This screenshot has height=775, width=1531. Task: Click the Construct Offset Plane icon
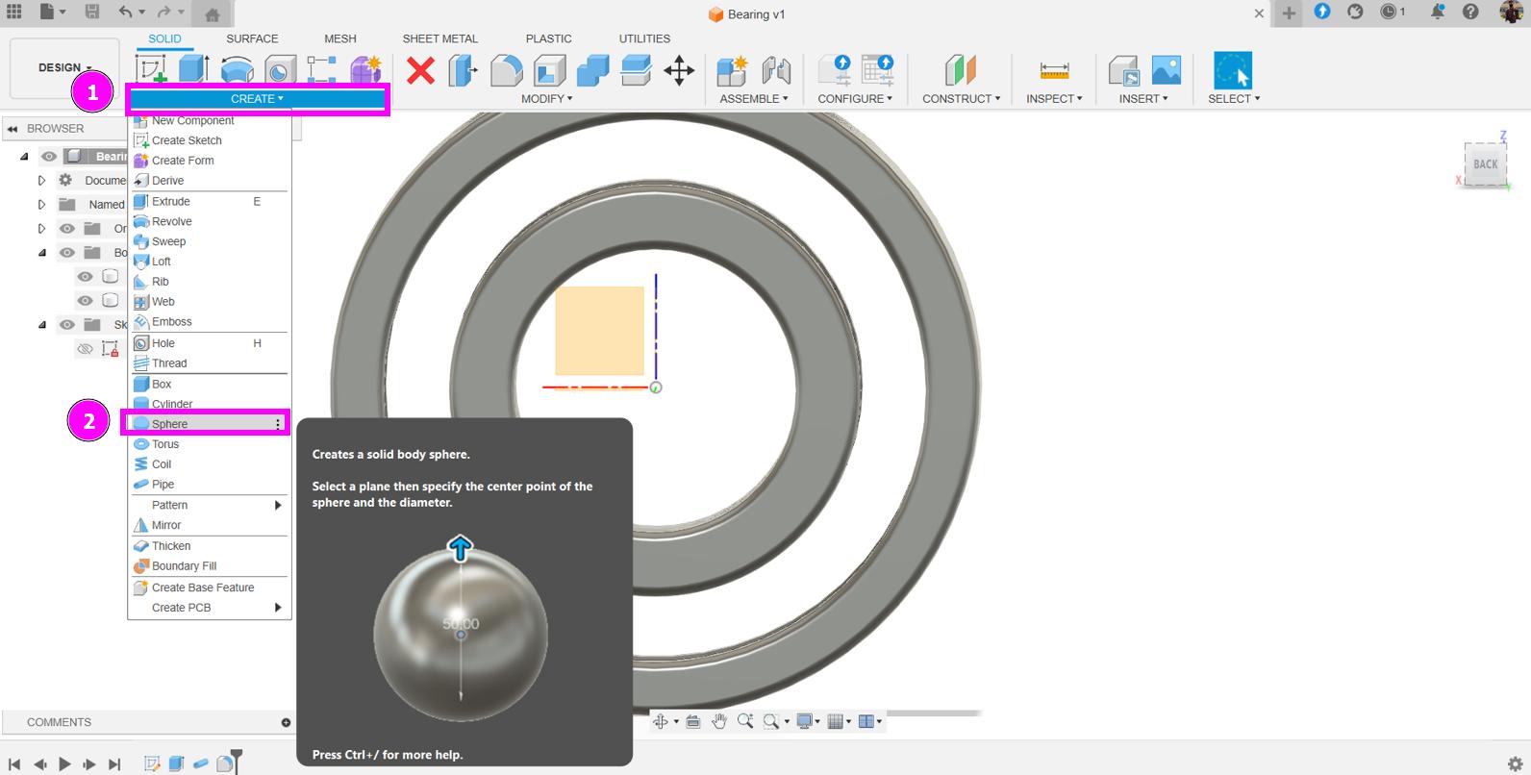point(960,70)
